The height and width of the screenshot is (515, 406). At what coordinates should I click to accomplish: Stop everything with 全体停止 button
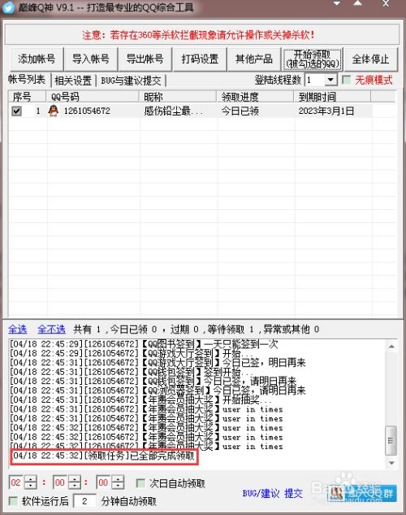pos(370,59)
